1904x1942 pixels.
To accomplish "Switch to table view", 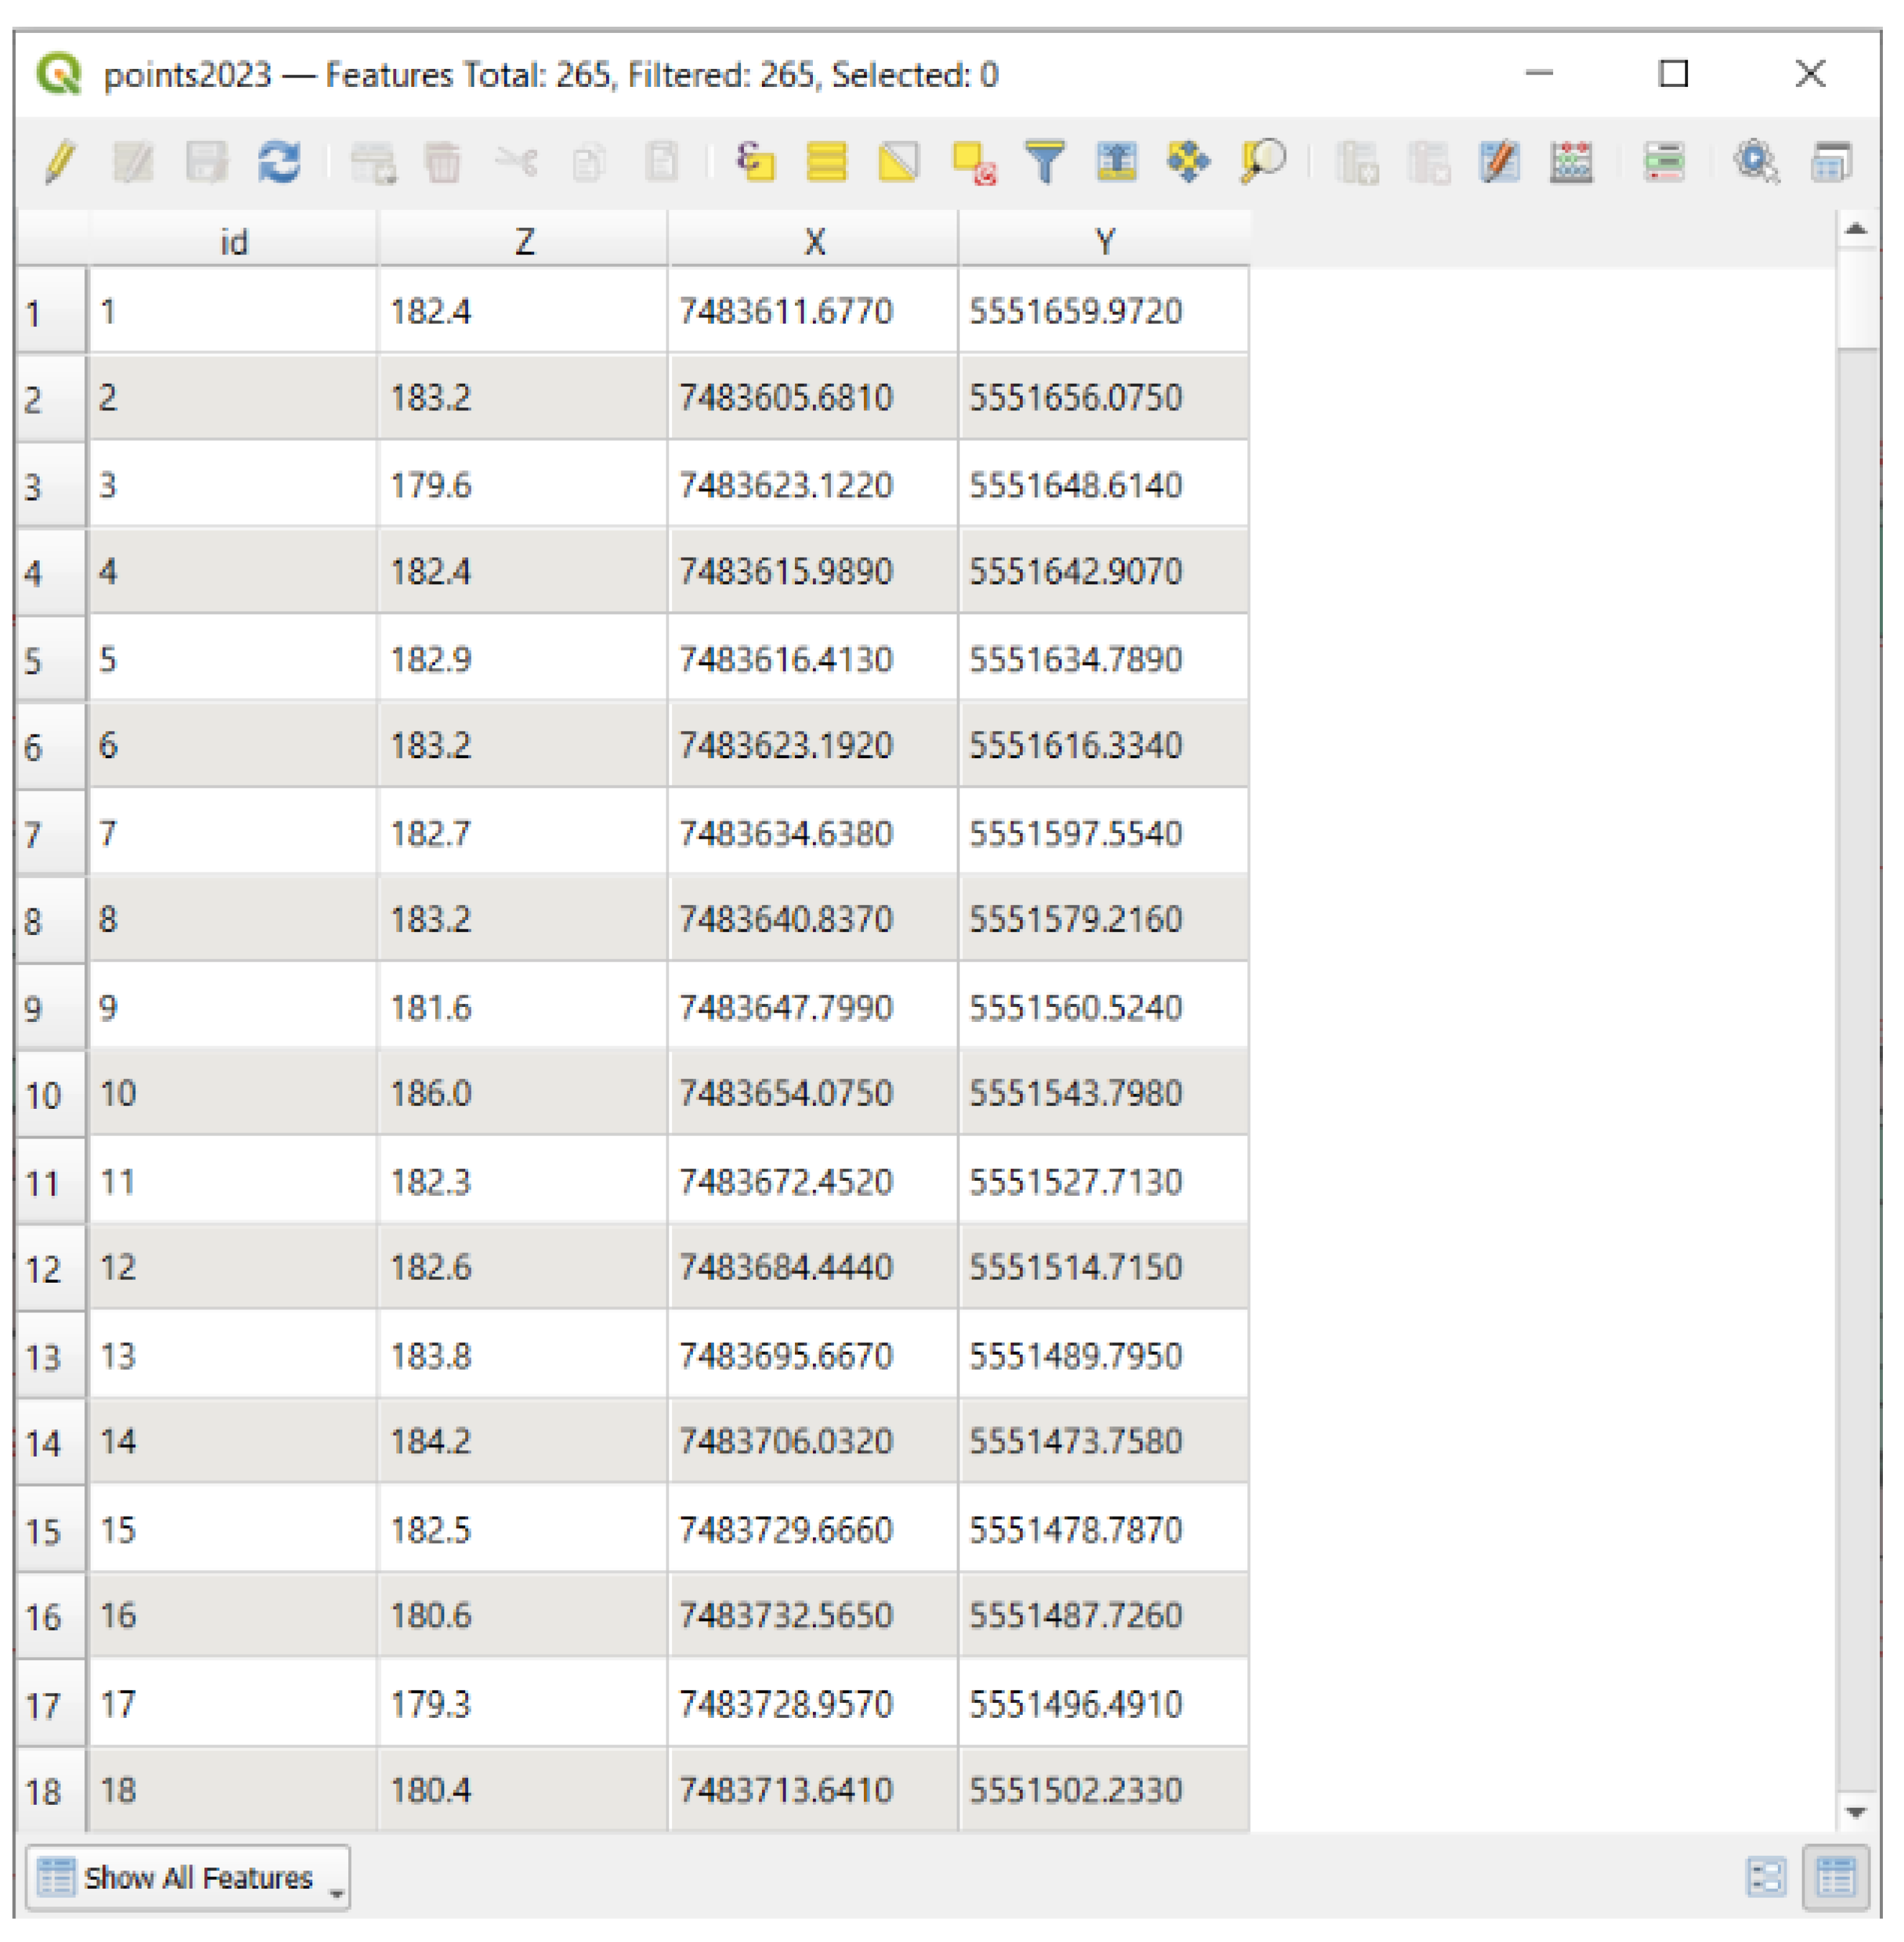I will [x=1836, y=1878].
